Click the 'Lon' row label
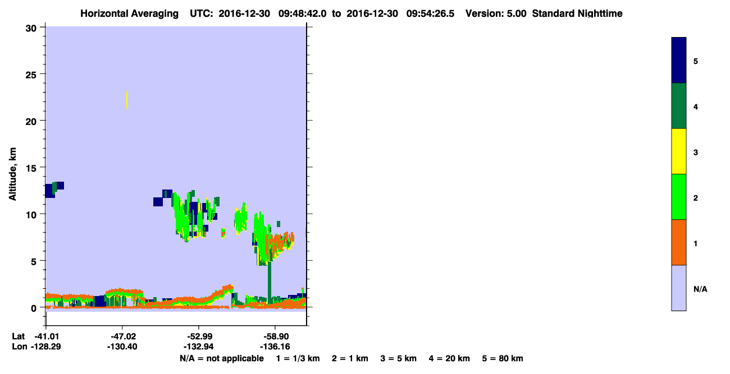This screenshot has height=374, width=730. click(x=19, y=347)
